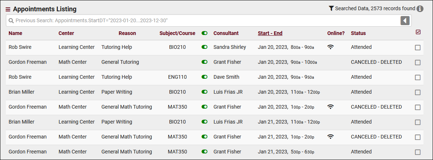Viewport: 433px width, 160px height.
Task: Click the magnifying glass search icon
Action: 11,21
